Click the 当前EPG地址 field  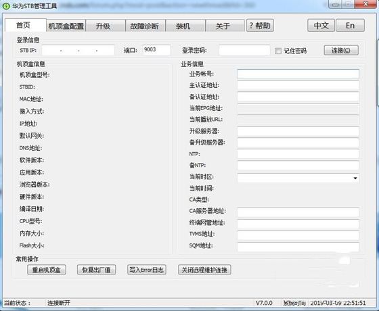[298, 108]
